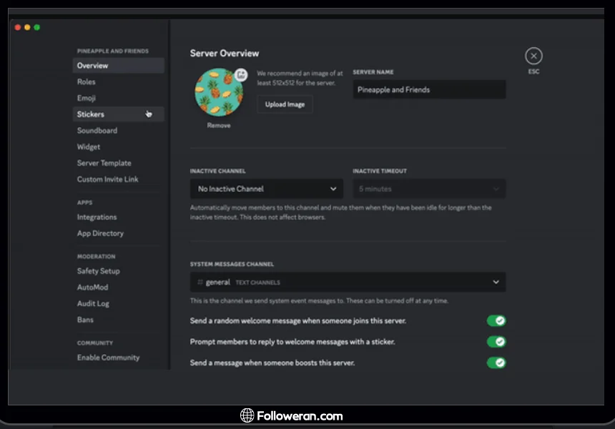Click Remove under the server icon
The height and width of the screenshot is (429, 615).
point(219,126)
